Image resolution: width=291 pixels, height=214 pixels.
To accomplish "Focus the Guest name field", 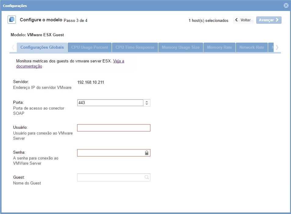I will coord(110,177).
